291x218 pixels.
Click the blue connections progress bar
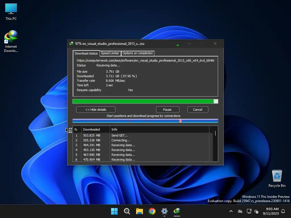pyautogui.click(x=145, y=121)
